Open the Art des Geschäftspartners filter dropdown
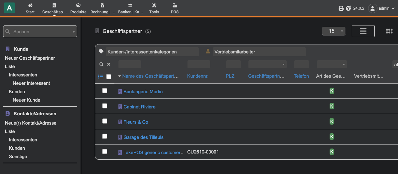 click(x=332, y=64)
